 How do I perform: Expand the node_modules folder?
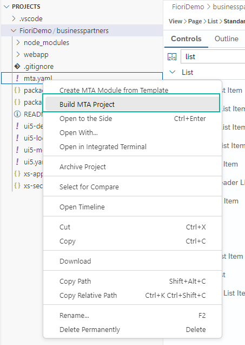18,42
